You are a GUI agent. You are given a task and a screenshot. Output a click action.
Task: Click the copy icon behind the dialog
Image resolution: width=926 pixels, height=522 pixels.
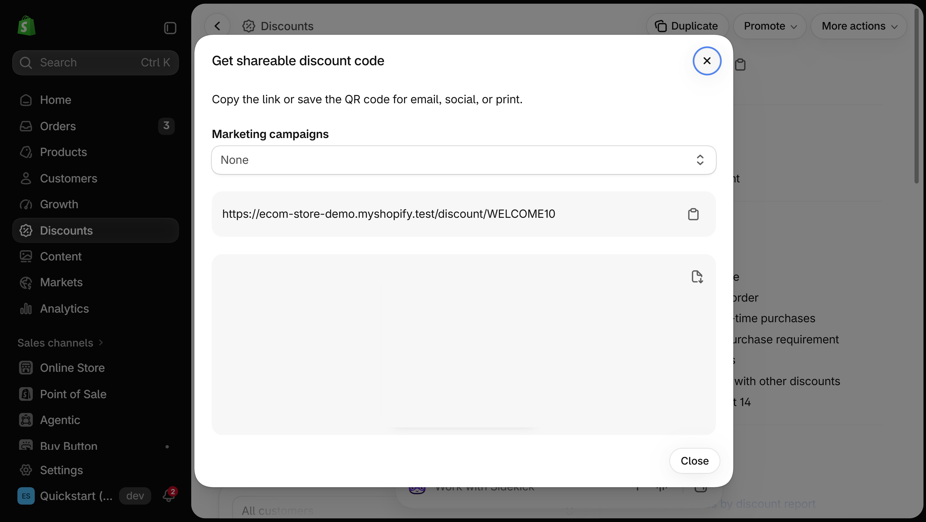point(740,65)
